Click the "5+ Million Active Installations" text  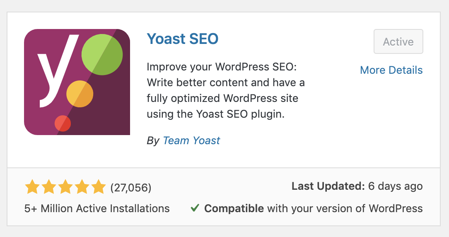point(97,208)
